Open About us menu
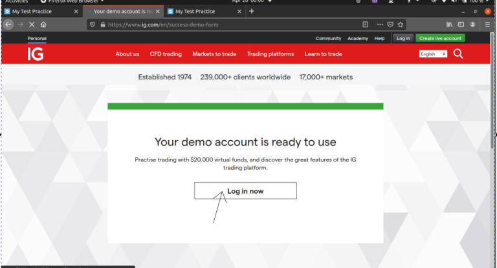 click(x=127, y=54)
